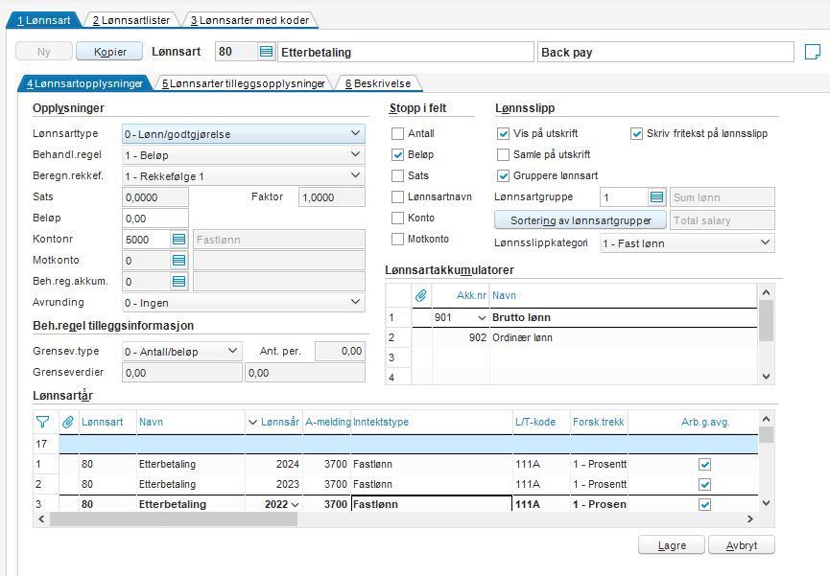Open account lookup next to Kontonr 5000
830x576 pixels.
pos(178,240)
